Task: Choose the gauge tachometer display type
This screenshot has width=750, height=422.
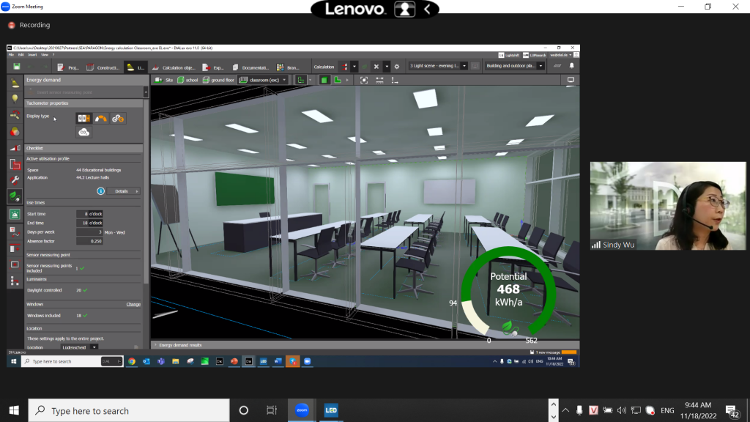Action: (x=101, y=117)
